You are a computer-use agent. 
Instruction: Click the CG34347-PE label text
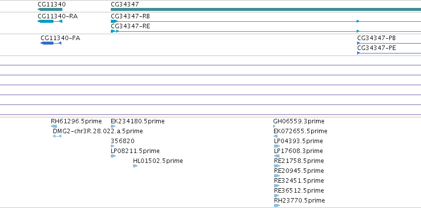click(376, 48)
